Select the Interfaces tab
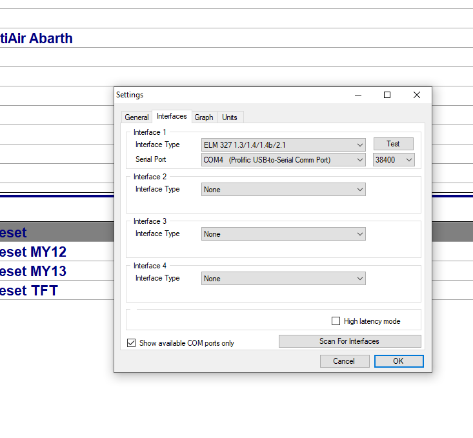Viewport: 473px width, 438px height. point(172,117)
